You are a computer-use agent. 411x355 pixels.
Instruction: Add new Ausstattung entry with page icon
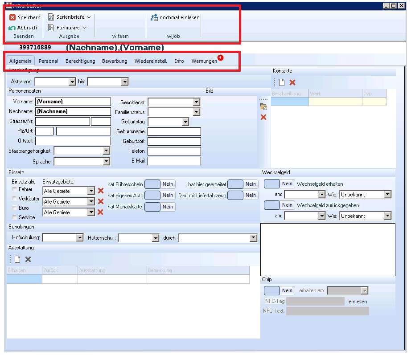(17, 259)
